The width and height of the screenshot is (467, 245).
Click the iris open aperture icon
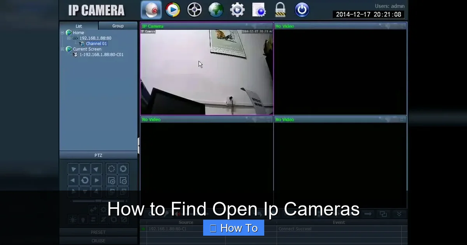[x=112, y=169]
